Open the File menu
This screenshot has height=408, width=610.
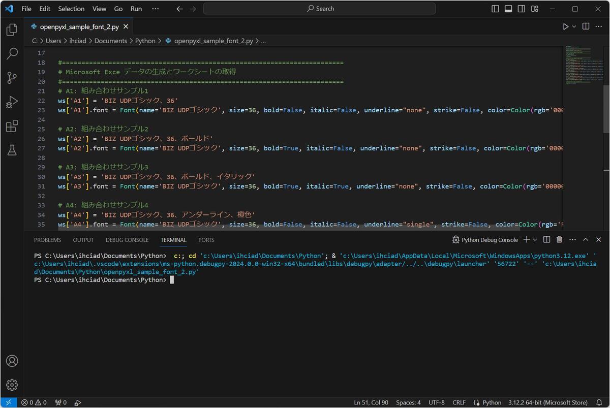click(x=26, y=9)
